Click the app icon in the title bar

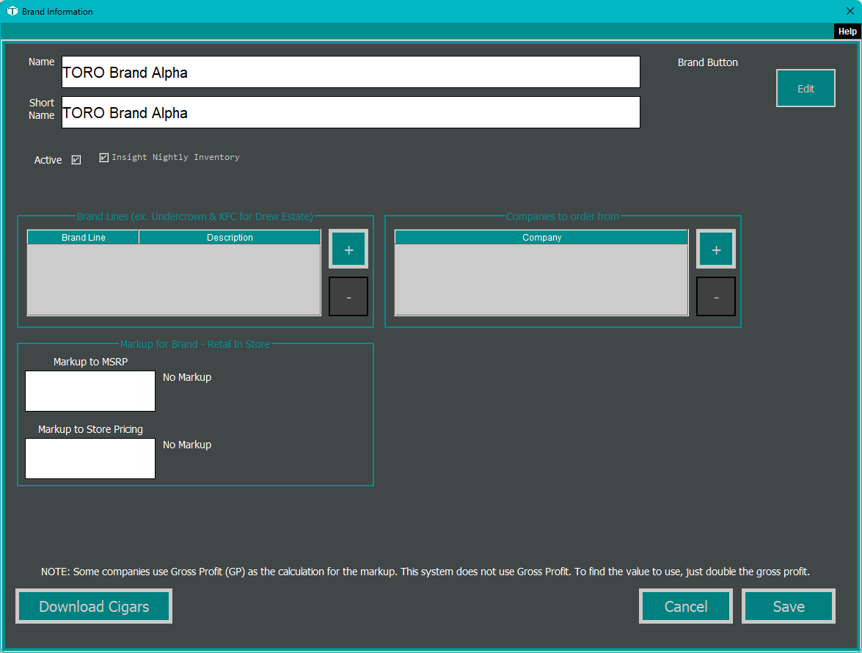point(12,11)
